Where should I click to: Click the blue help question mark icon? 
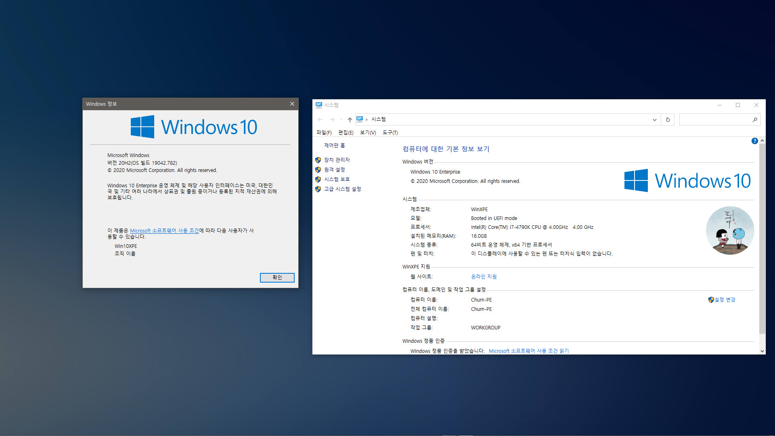click(x=754, y=141)
